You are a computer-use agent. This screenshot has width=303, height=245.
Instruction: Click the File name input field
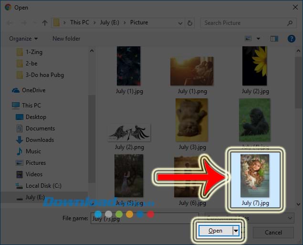click(x=145, y=219)
